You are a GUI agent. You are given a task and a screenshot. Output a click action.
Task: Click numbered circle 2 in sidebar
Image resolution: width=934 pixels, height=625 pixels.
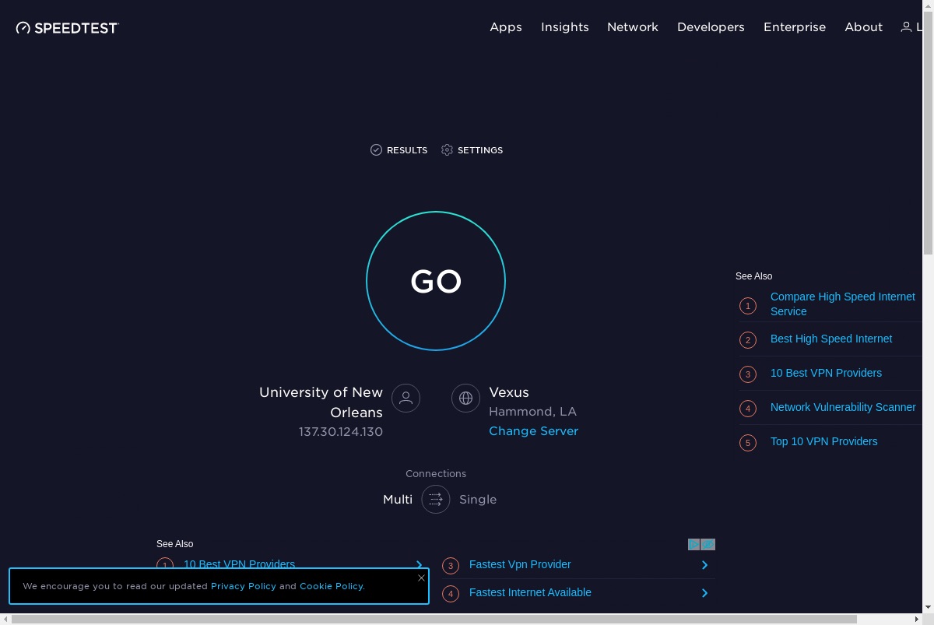[748, 340]
